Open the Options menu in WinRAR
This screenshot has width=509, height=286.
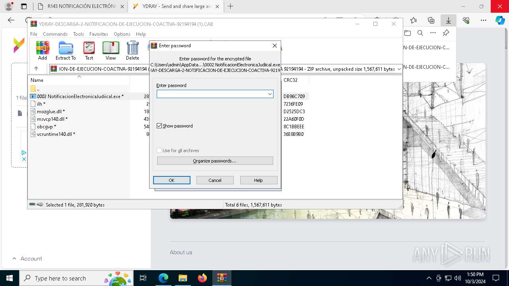click(122, 34)
